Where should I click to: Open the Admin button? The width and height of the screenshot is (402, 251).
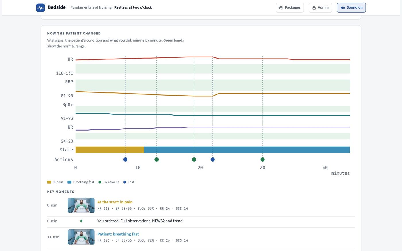click(320, 8)
